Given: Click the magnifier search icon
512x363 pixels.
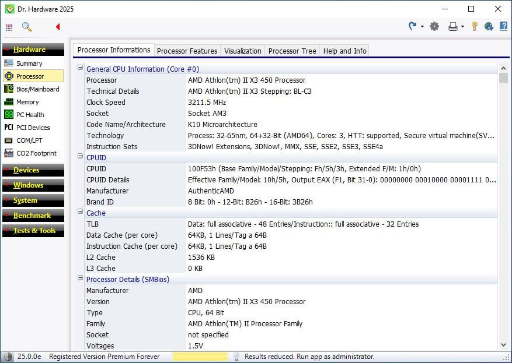Looking at the screenshot, I should point(26,27).
